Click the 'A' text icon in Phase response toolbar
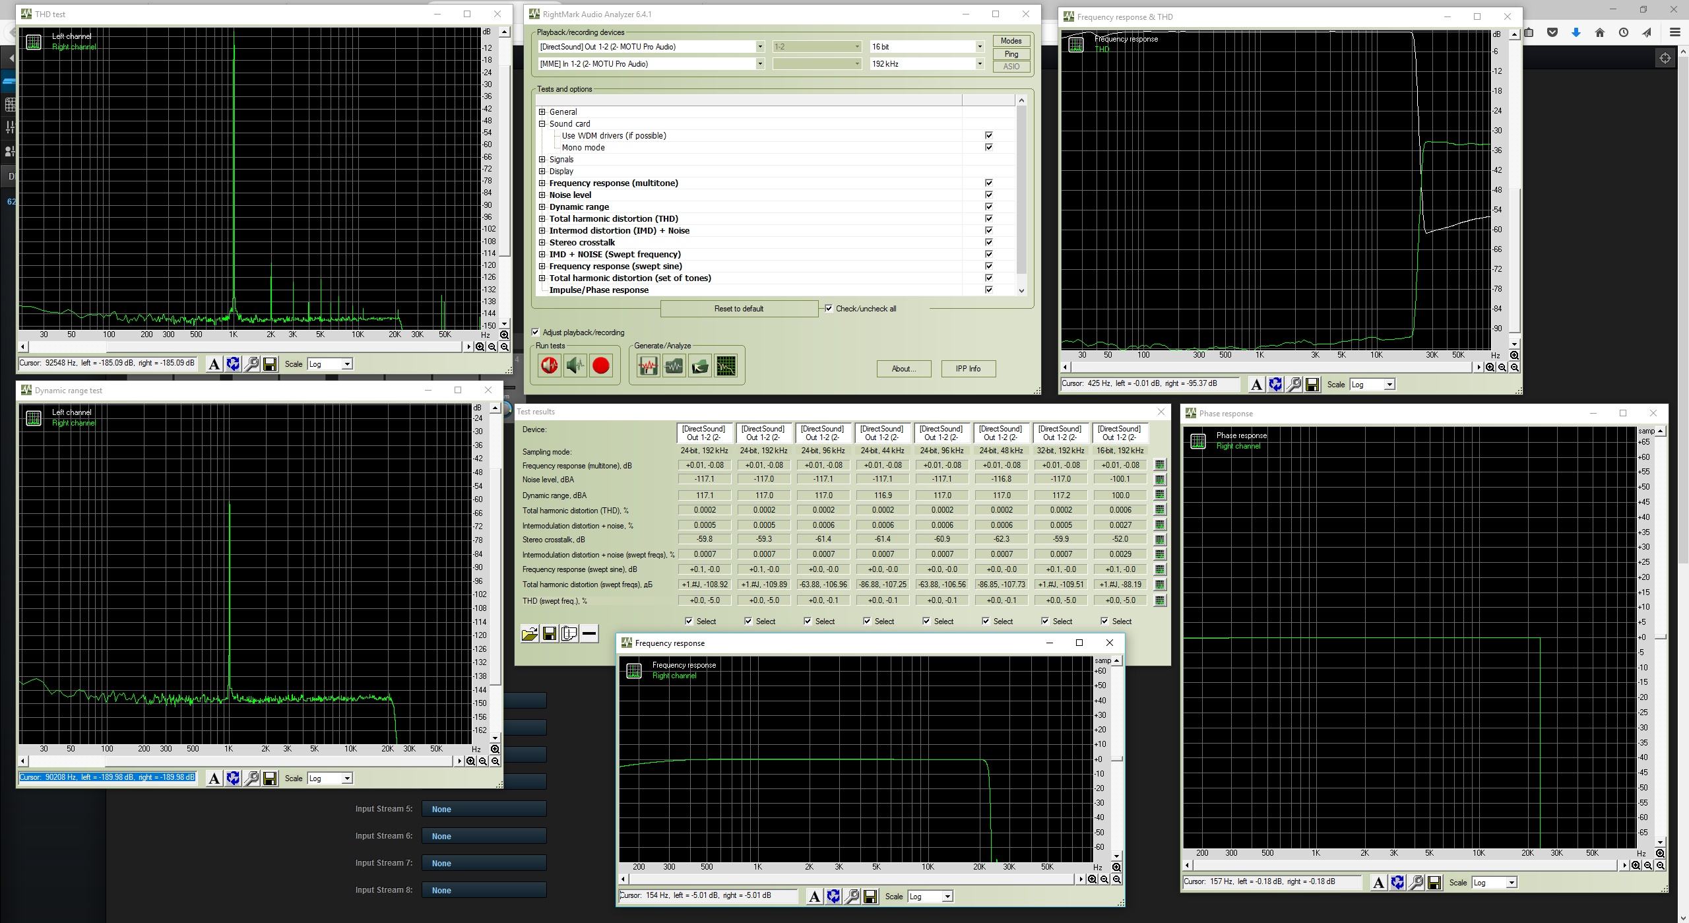 [1378, 883]
